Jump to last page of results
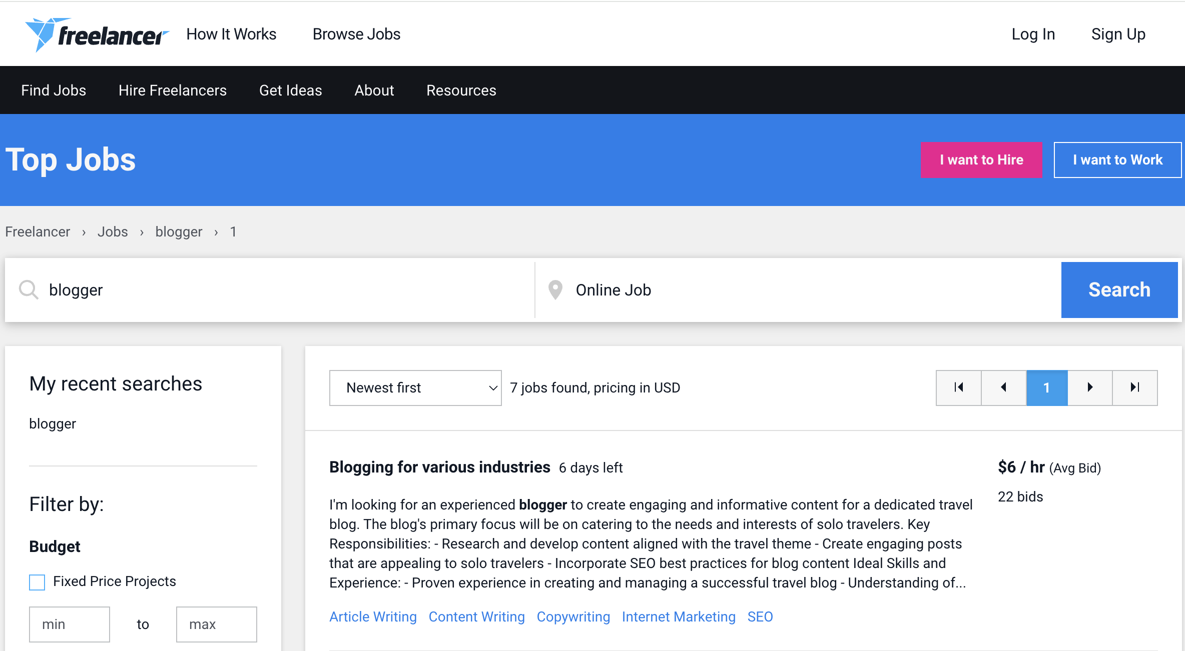 (x=1134, y=387)
